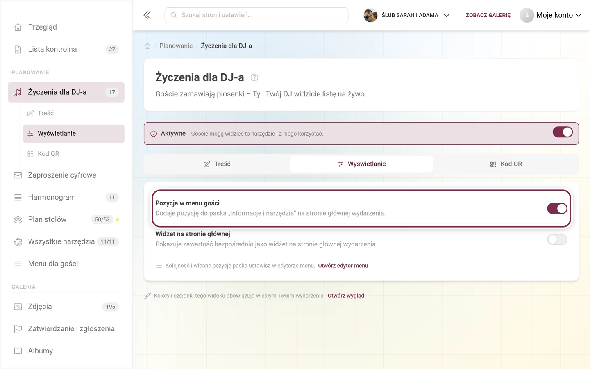Screen dimensions: 590x369
Task: Click the music note icon for Życzenia dla DJ-a
Action: click(x=18, y=92)
